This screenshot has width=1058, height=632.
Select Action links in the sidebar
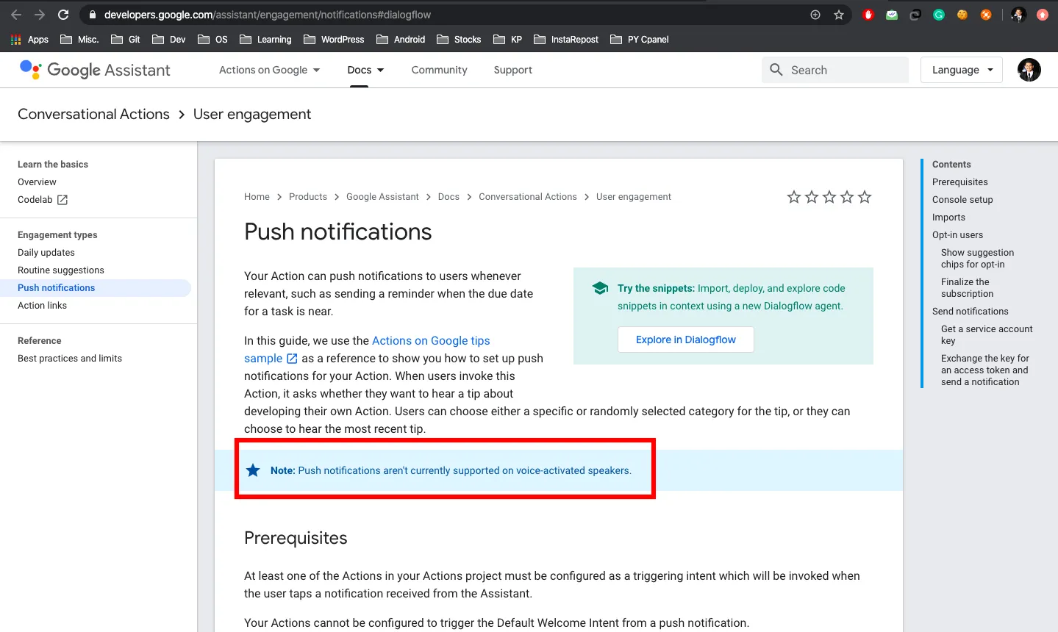click(42, 306)
